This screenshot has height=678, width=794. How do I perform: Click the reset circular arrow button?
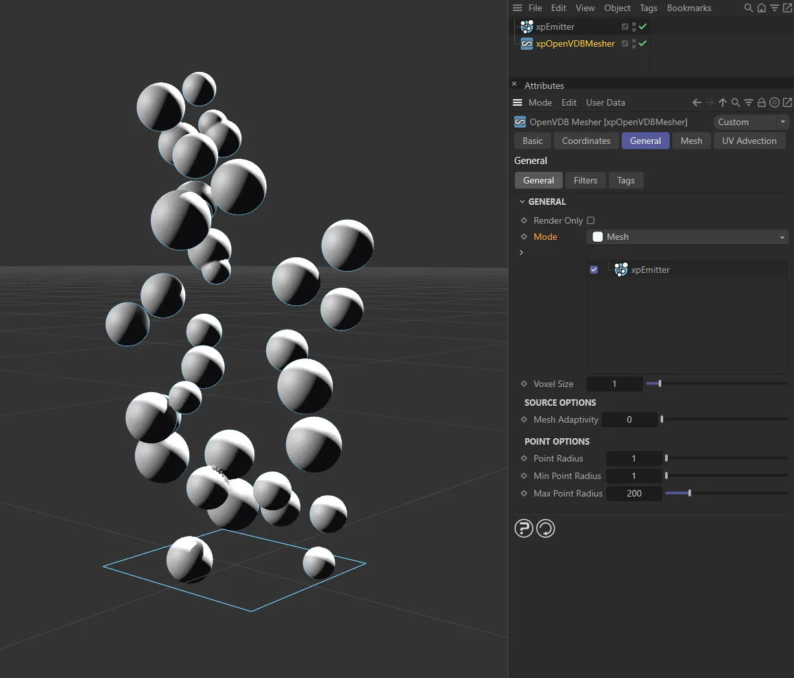point(545,528)
